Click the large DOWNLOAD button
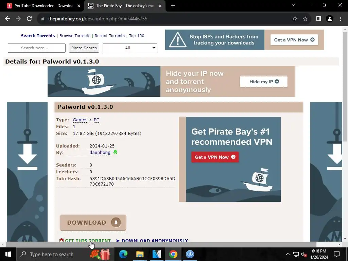Image resolution: width=348 pixels, height=261 pixels. pyautogui.click(x=93, y=223)
